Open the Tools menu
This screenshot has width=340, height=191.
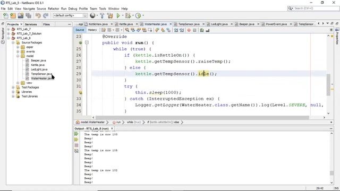point(103,8)
